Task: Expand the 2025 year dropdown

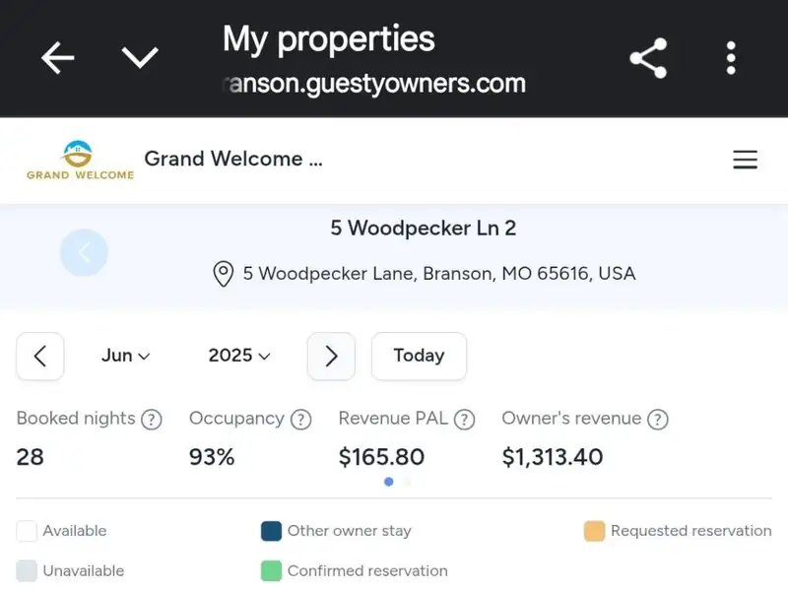Action: 239,357
